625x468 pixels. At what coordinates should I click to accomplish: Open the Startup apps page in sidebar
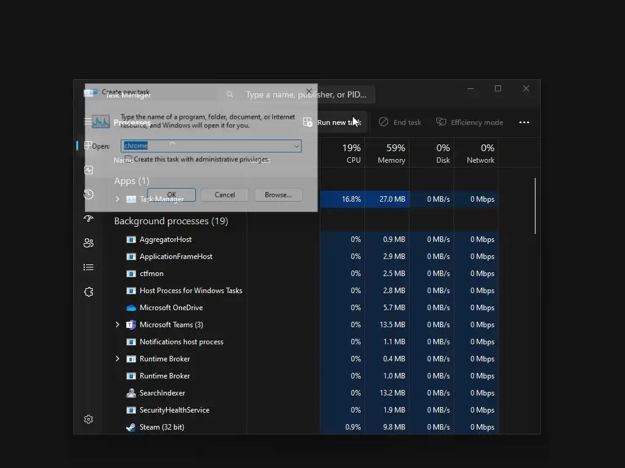tap(89, 219)
